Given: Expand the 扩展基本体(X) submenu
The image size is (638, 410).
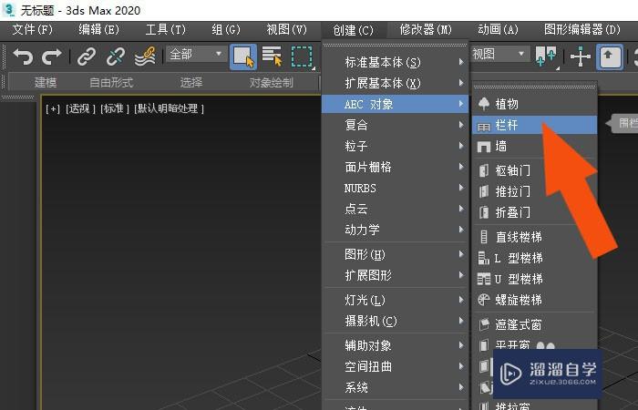Looking at the screenshot, I should pyautogui.click(x=395, y=84).
